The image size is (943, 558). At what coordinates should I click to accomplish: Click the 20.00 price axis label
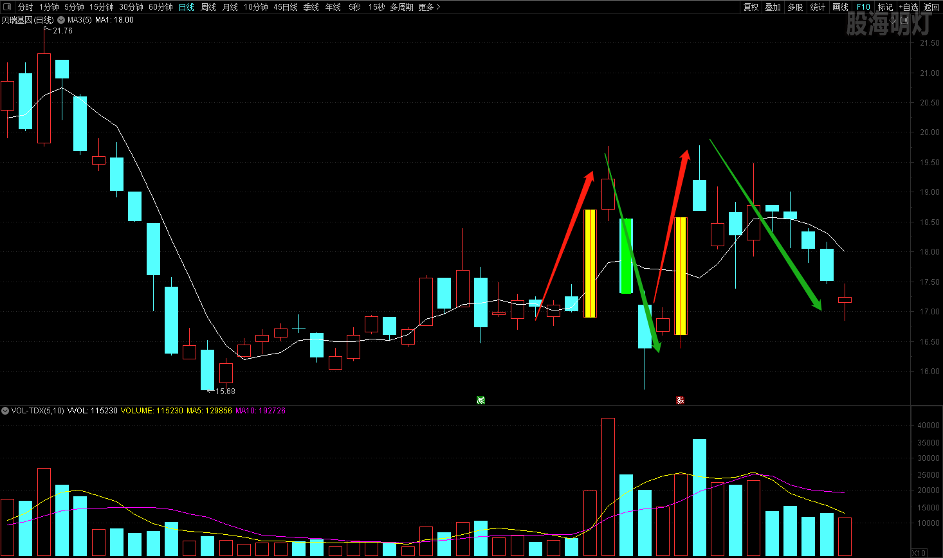point(929,132)
